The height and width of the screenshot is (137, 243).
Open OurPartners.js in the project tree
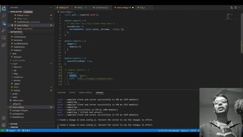point(31,37)
